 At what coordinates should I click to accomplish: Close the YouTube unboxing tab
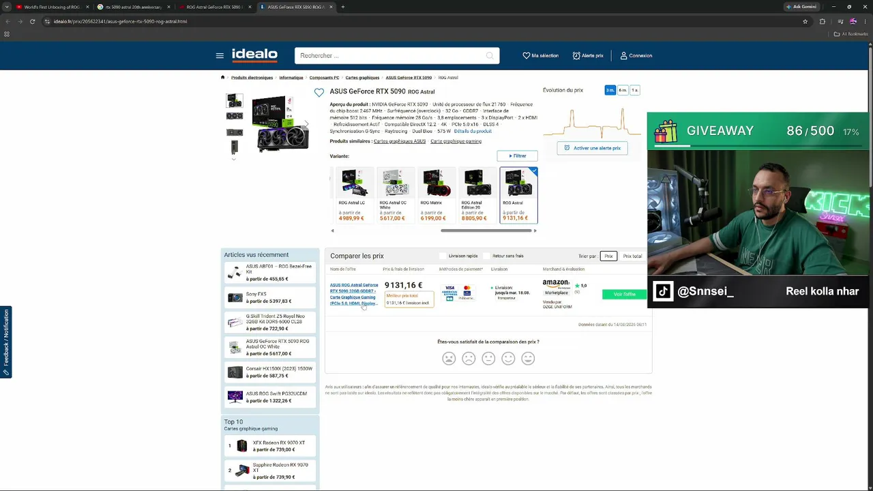click(x=87, y=7)
